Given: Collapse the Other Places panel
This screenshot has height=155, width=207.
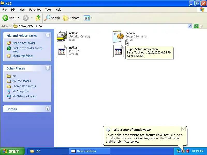Looking at the screenshot, I should pyautogui.click(x=48, y=68).
